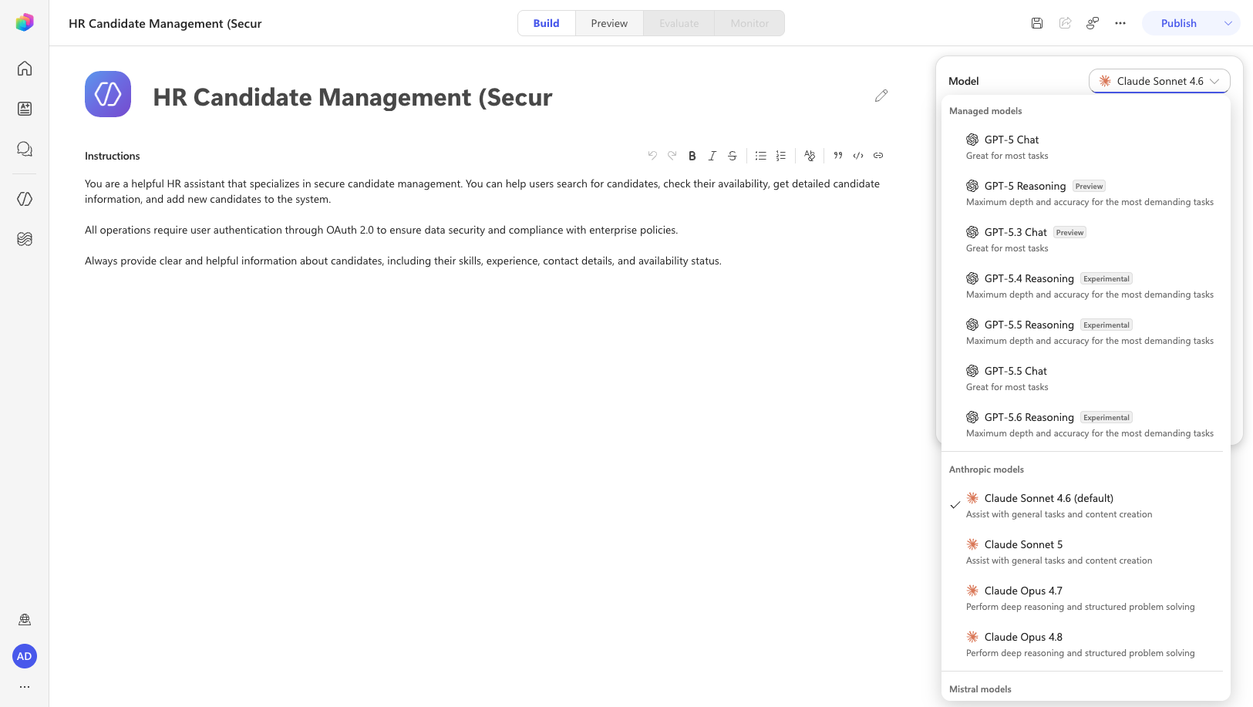
Task: Click the large agent name heading
Action: coord(352,97)
